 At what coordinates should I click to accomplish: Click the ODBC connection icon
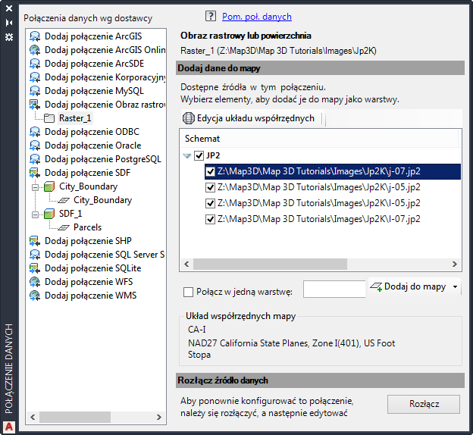(35, 132)
